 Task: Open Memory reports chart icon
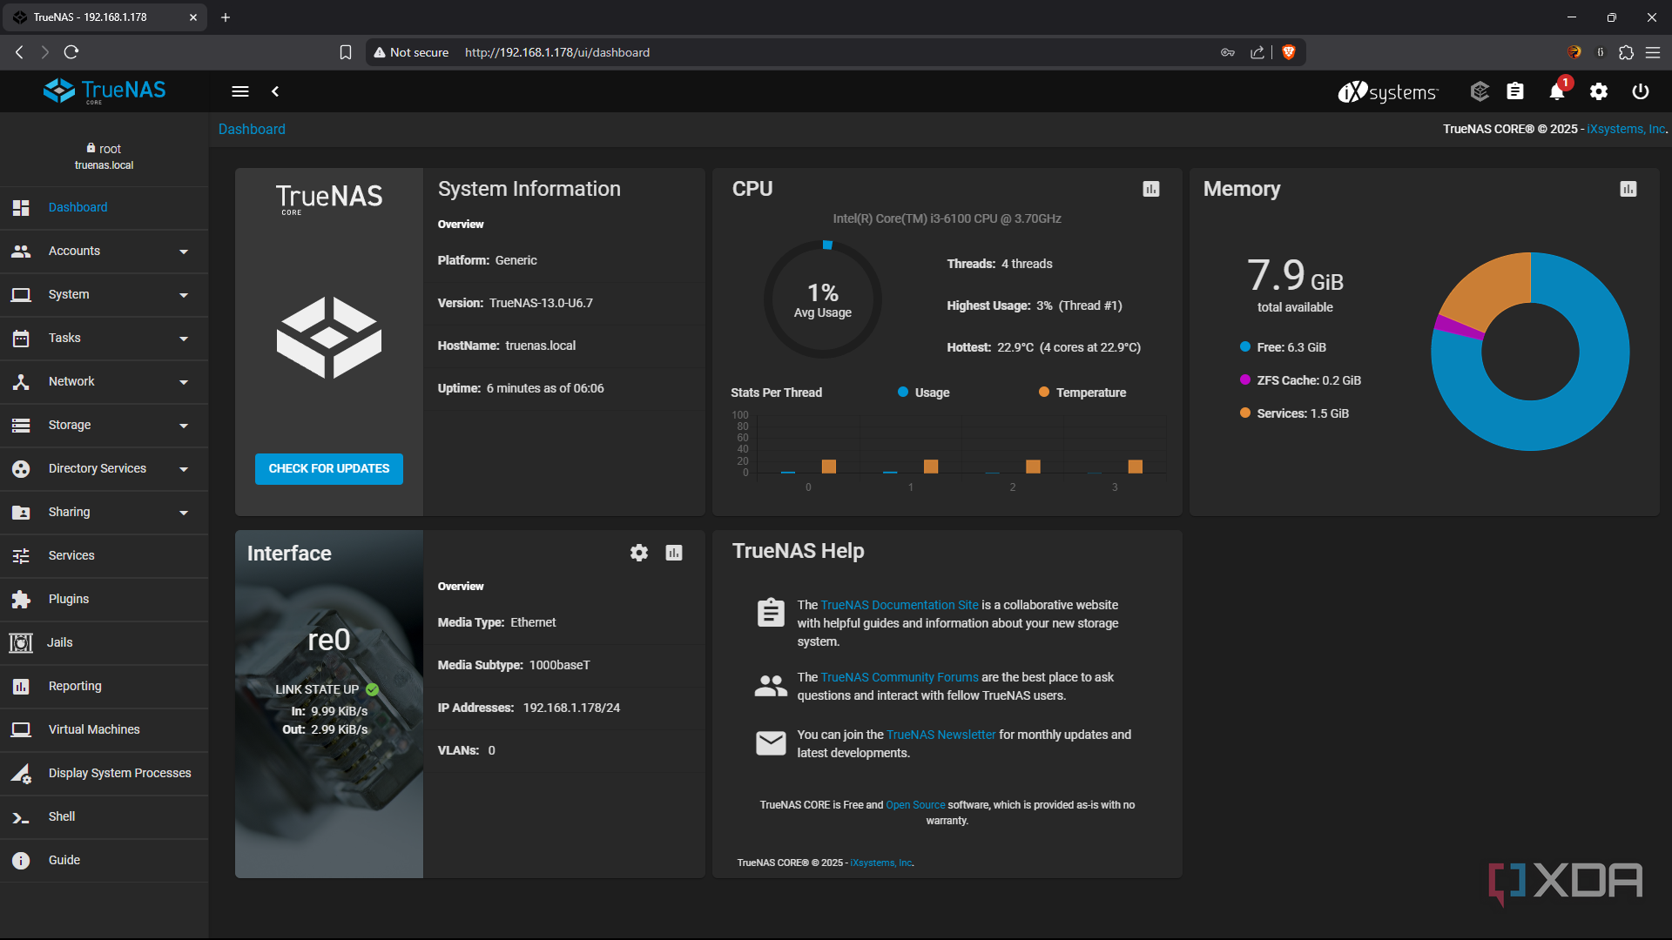1628,189
